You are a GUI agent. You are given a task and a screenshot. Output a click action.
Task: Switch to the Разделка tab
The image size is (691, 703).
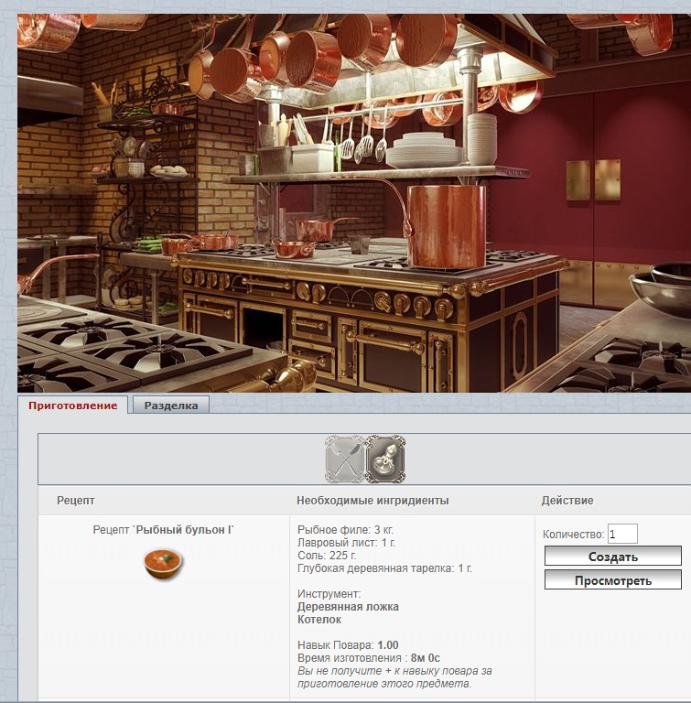pos(170,406)
